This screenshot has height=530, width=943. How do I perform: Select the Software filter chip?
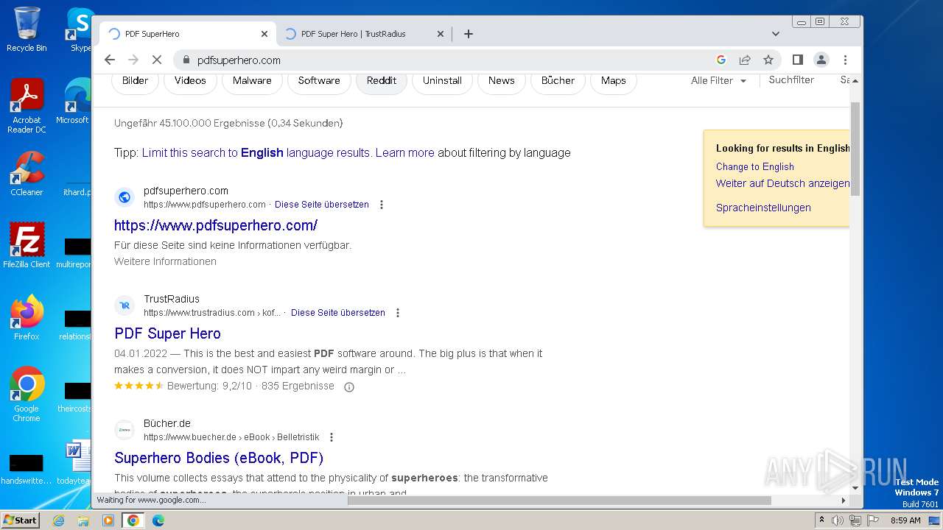click(319, 80)
